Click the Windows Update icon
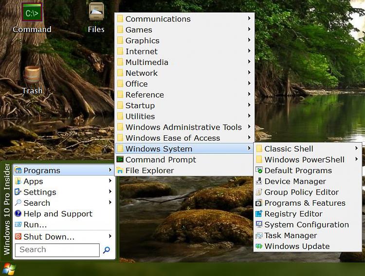Viewport: 365px width, 276px height. [x=259, y=246]
